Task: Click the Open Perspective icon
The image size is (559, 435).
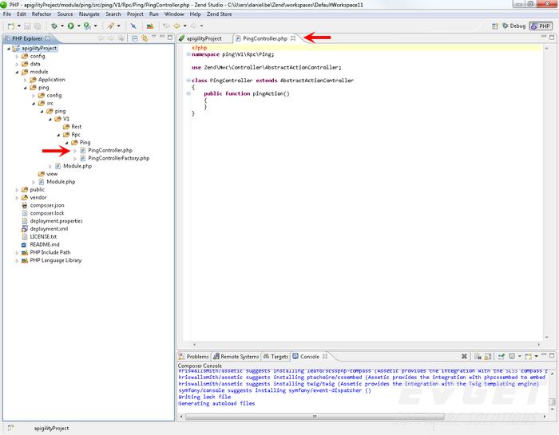Action: tap(495, 26)
